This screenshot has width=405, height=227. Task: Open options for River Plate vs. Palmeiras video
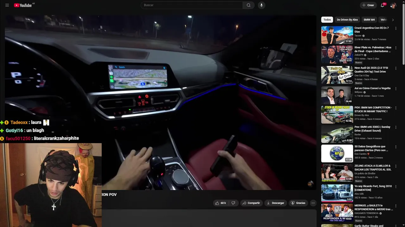pyautogui.click(x=396, y=48)
